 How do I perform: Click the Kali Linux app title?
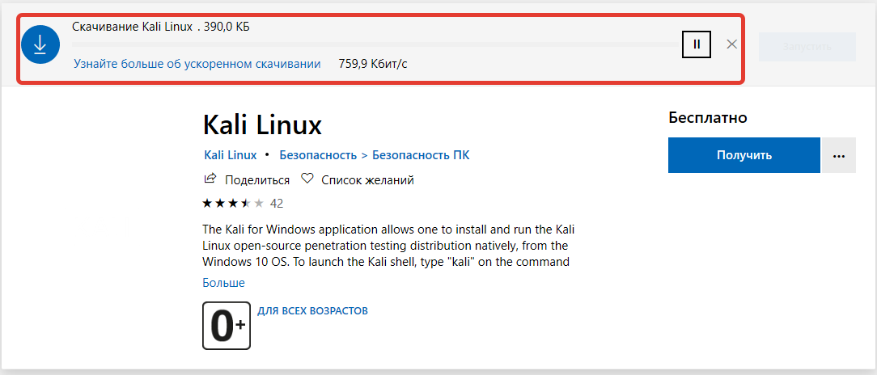pyautogui.click(x=262, y=124)
